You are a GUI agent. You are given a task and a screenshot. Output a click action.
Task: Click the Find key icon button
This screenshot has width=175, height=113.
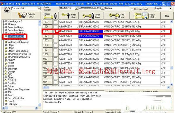(116, 16)
